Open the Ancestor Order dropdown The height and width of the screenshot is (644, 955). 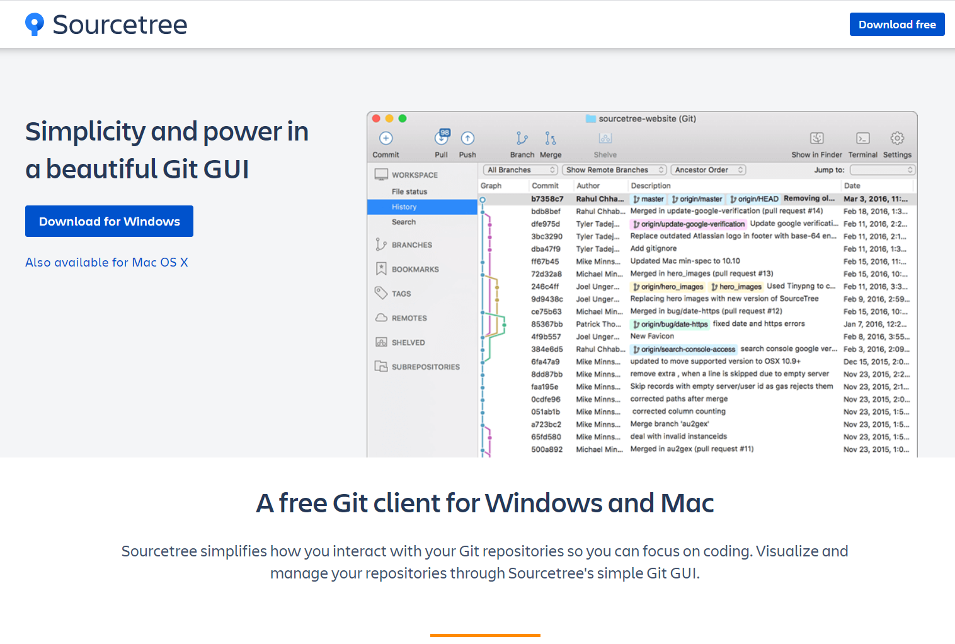point(709,170)
